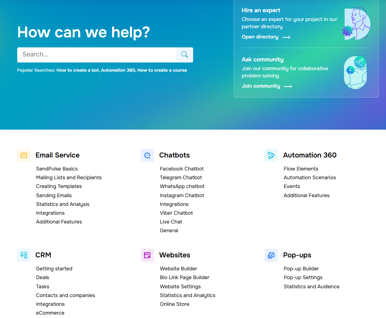Image resolution: width=386 pixels, height=318 pixels.
Task: Open the partner directory link
Action: coord(260,37)
